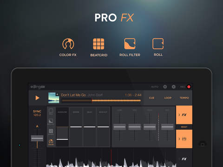Open the CUE tab
The height and width of the screenshot is (167, 223).
[x=151, y=98]
